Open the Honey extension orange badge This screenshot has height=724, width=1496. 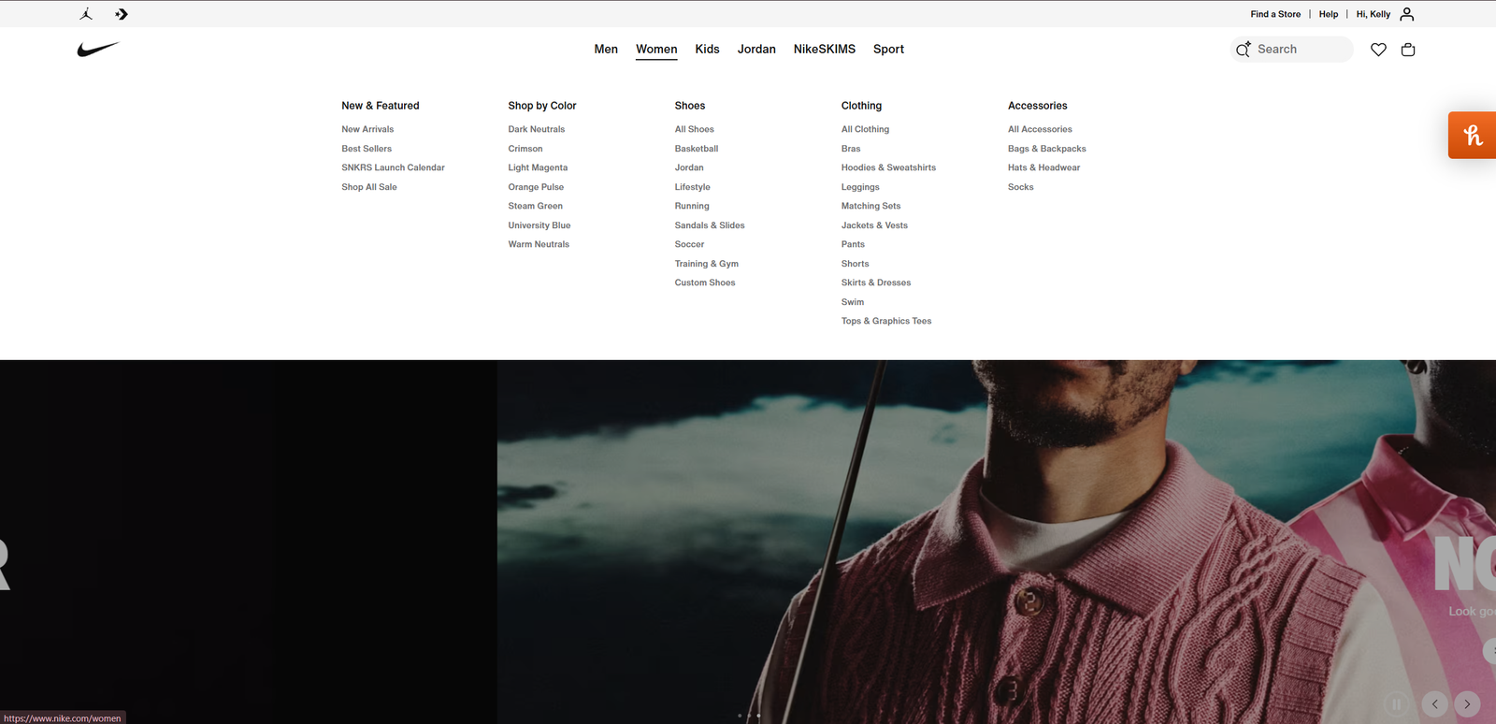pyautogui.click(x=1473, y=136)
